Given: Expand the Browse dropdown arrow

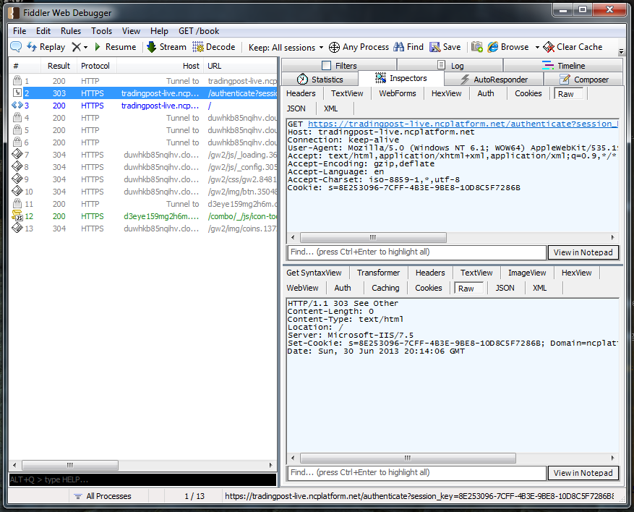Looking at the screenshot, I should (x=537, y=47).
